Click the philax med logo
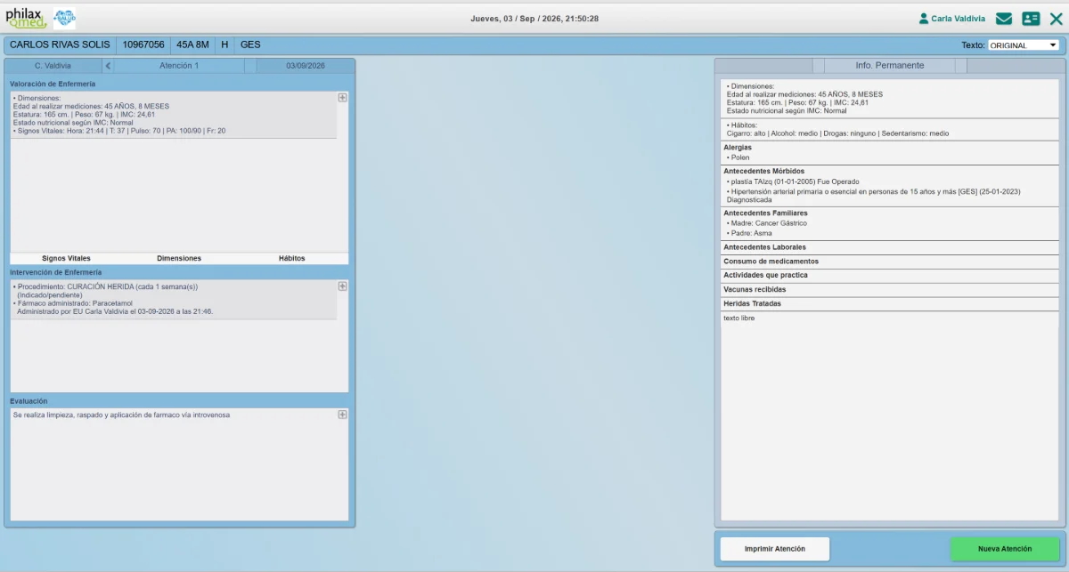 coord(27,18)
